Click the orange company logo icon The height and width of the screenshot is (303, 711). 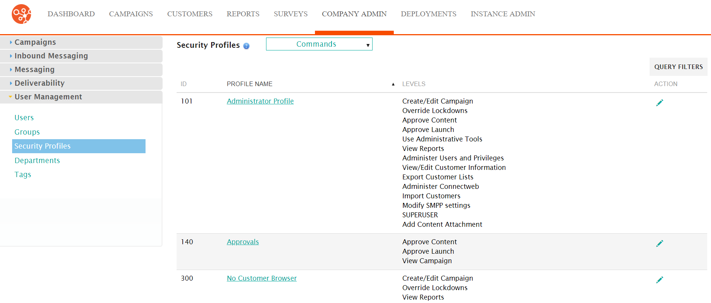[22, 14]
